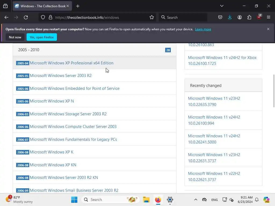The width and height of the screenshot is (275, 206).
Task: Open the display and network tray icon
Action: [225, 200]
